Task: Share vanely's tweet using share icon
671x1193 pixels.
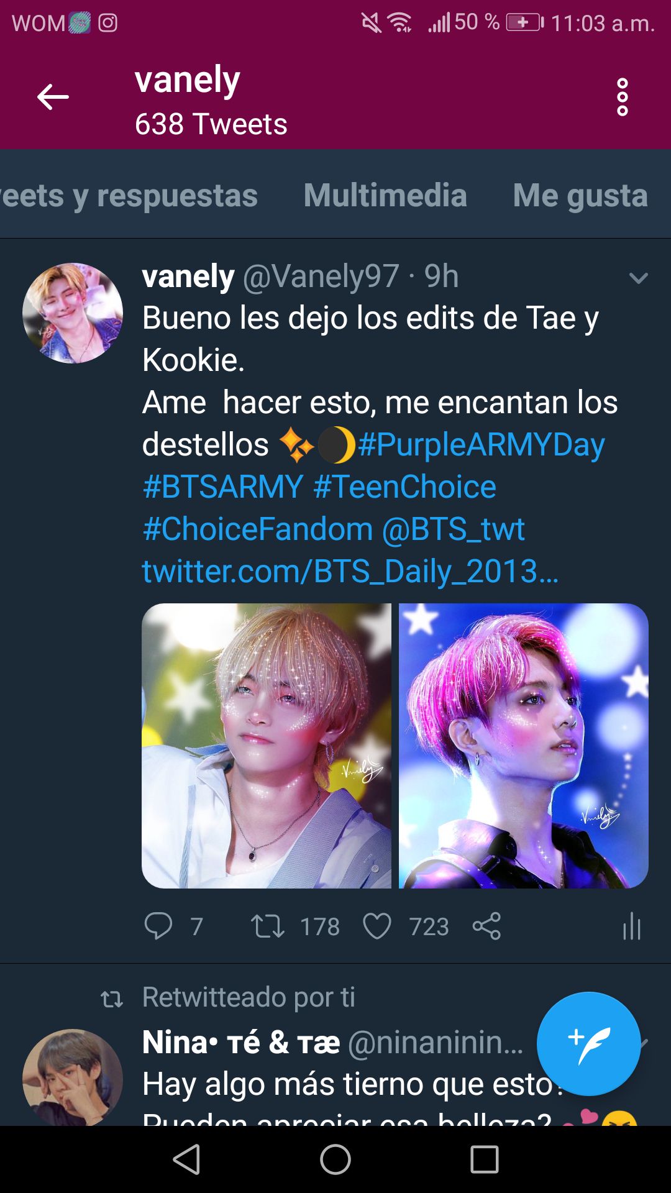Action: (x=486, y=926)
